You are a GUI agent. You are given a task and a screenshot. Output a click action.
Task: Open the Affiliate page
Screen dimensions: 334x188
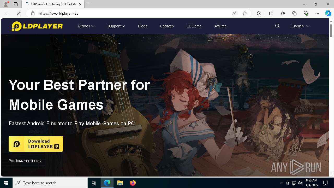click(x=220, y=26)
